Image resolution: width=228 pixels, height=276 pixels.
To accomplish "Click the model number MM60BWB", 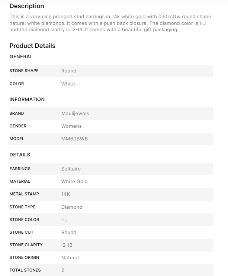I will tap(74, 139).
